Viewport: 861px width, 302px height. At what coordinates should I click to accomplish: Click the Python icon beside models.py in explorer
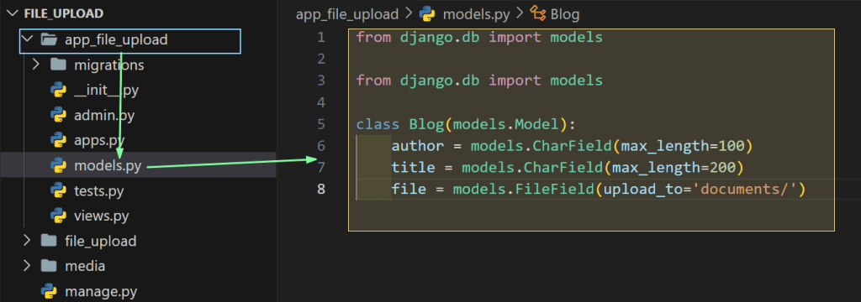click(x=58, y=165)
